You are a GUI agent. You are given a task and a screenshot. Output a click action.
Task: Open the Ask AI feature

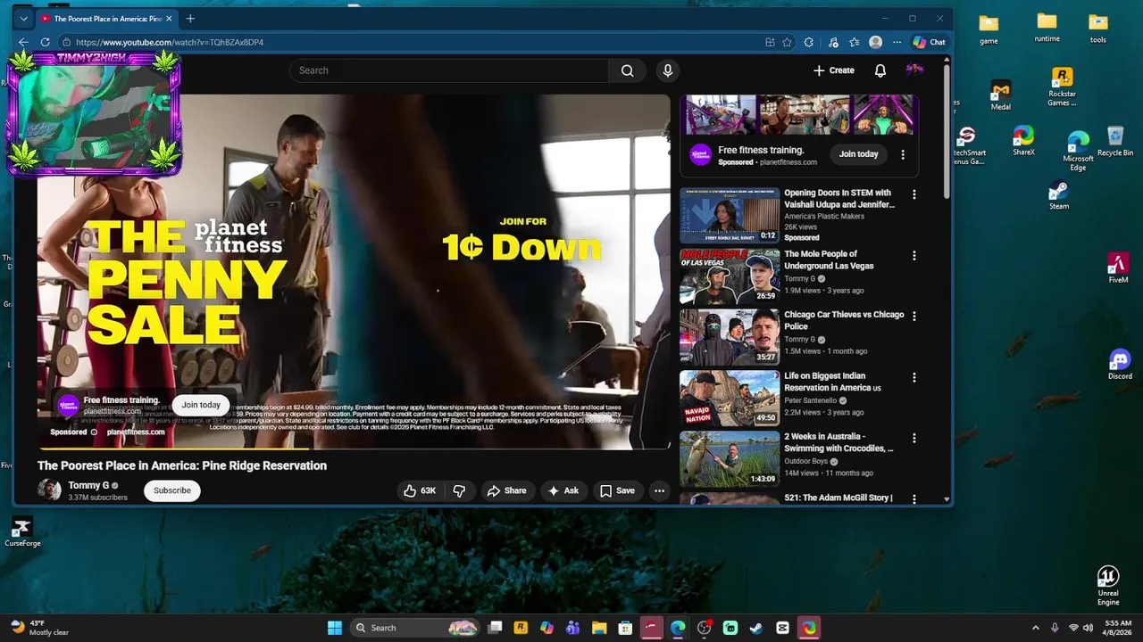[x=563, y=490]
